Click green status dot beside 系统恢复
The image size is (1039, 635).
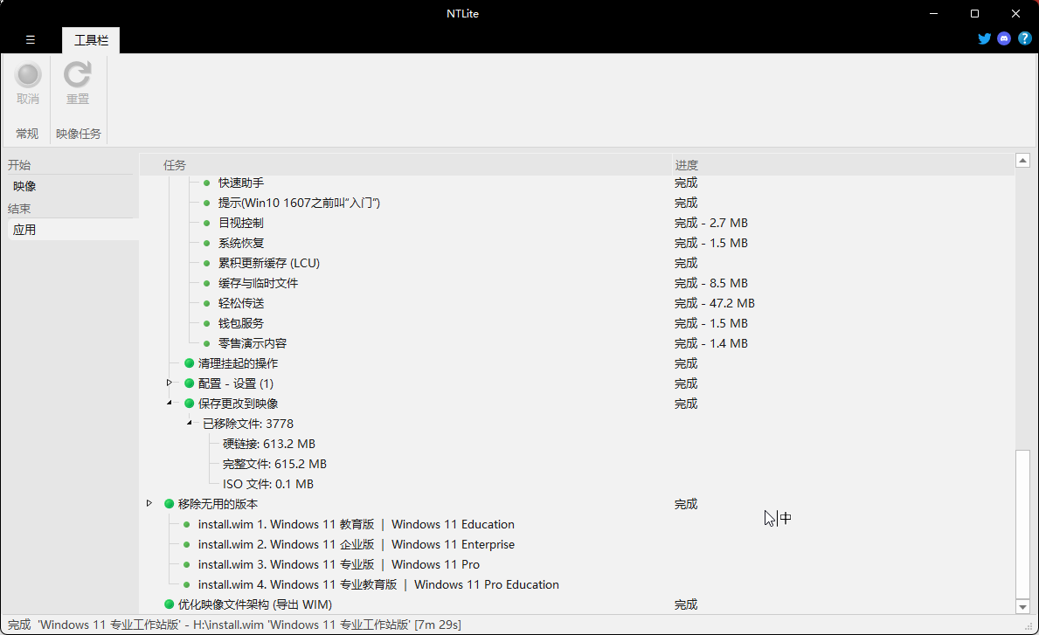[x=207, y=243]
